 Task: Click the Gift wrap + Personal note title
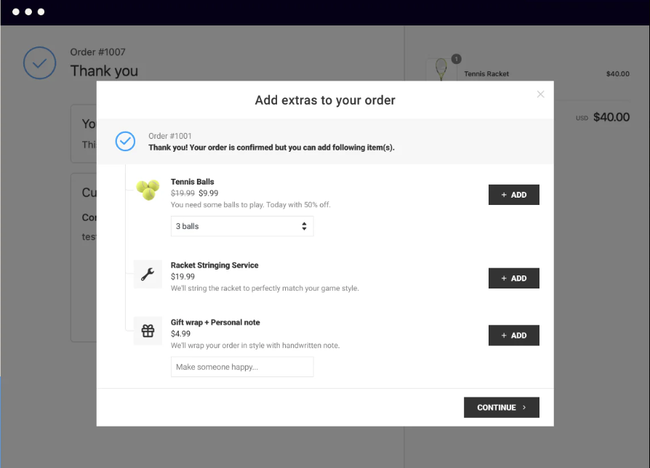coord(215,322)
